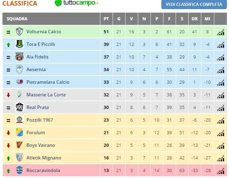Click the VEDI CLASSIFICA COMPLETA button
229x178 pixels.
pyautogui.click(x=194, y=4)
